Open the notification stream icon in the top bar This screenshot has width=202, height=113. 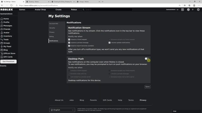tap(182, 10)
